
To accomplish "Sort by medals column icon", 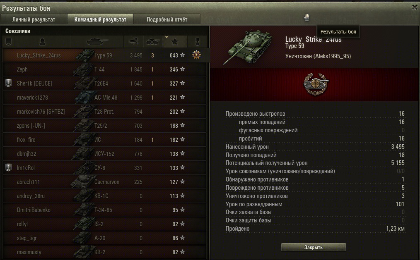I will 197,42.
